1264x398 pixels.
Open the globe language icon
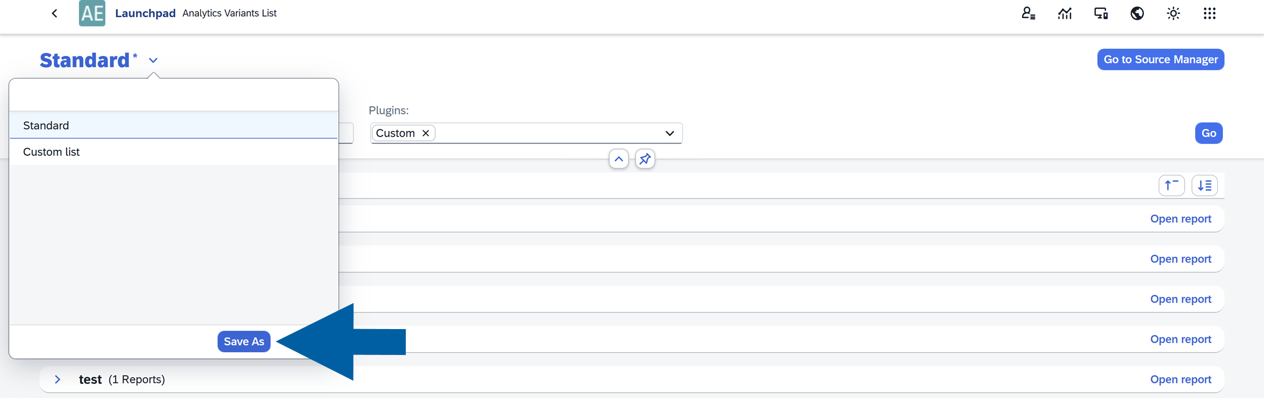(x=1137, y=13)
